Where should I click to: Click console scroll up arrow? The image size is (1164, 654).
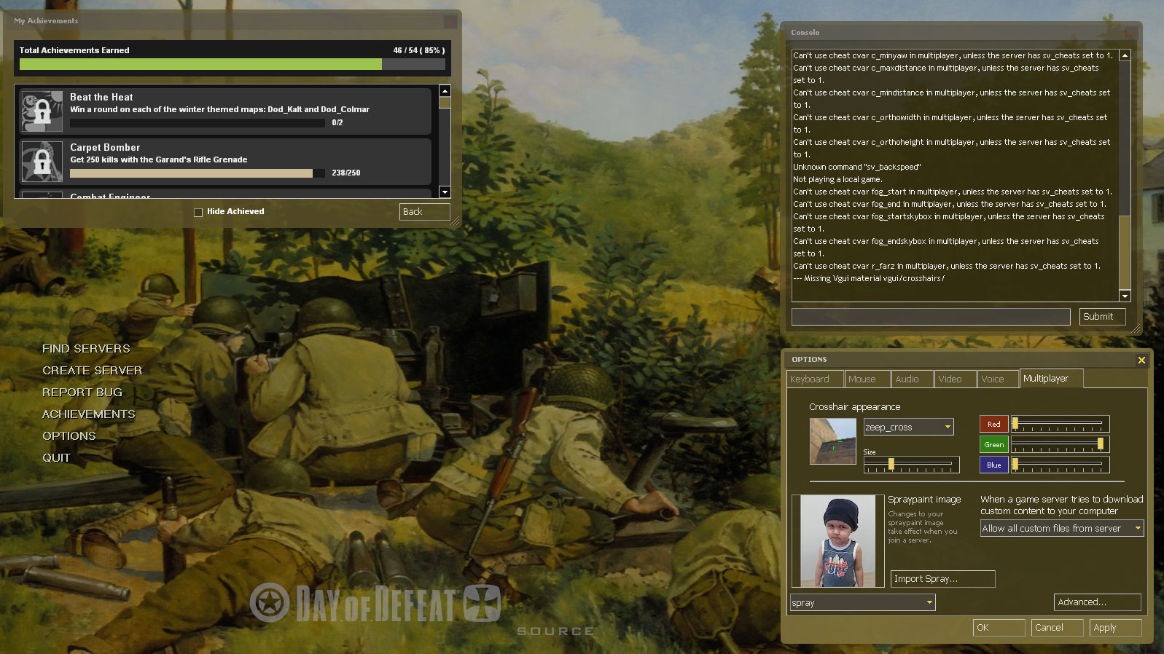1125,55
